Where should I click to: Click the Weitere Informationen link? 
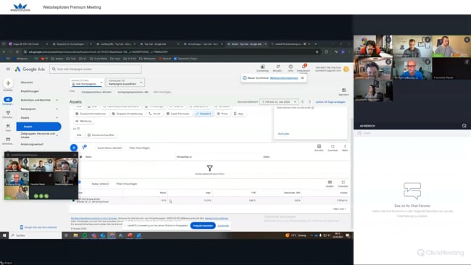click(284, 78)
